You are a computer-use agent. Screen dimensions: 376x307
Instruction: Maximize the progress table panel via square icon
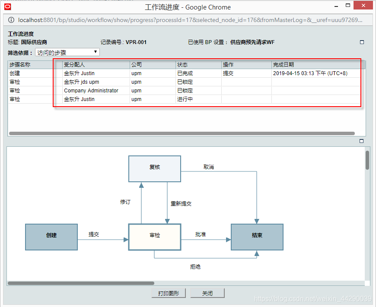click(362, 42)
